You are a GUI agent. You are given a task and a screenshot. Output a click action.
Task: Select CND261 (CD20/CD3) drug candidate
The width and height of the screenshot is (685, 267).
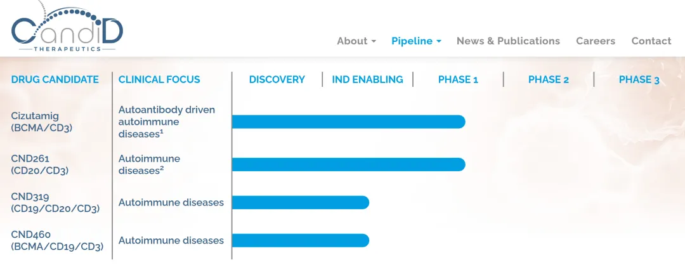40,165
